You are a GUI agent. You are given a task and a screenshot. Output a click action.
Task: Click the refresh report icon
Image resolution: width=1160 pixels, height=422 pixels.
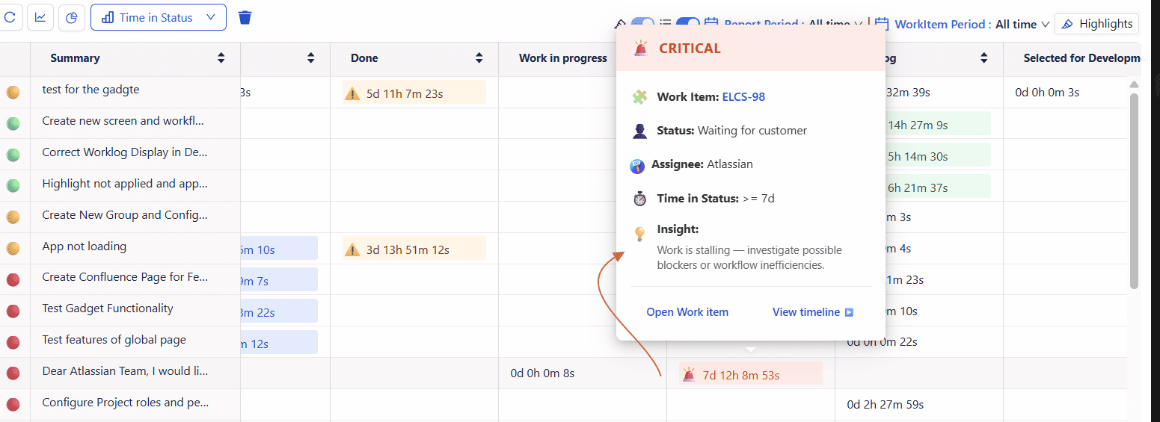click(10, 17)
